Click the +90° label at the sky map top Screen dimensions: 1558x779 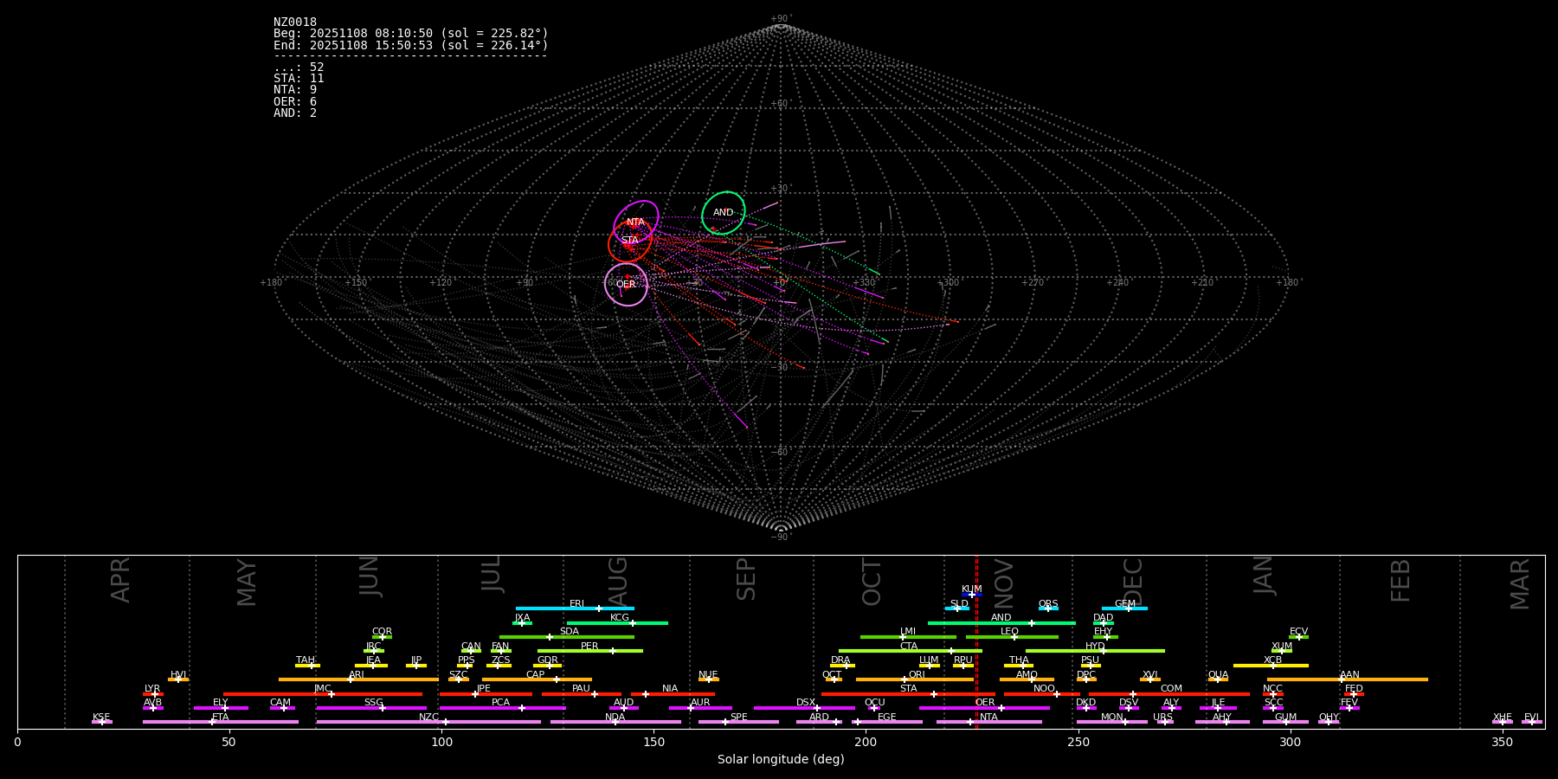click(781, 19)
